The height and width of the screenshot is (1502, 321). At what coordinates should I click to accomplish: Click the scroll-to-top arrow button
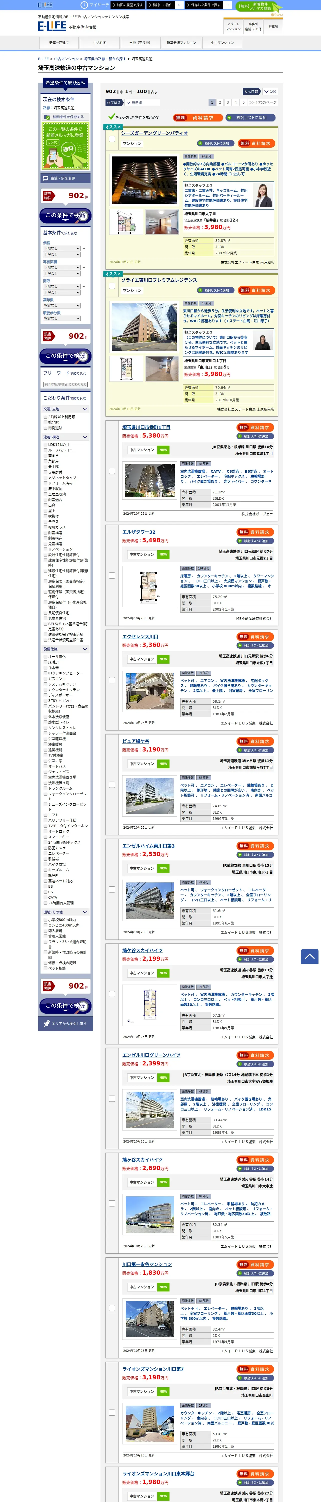[309, 956]
